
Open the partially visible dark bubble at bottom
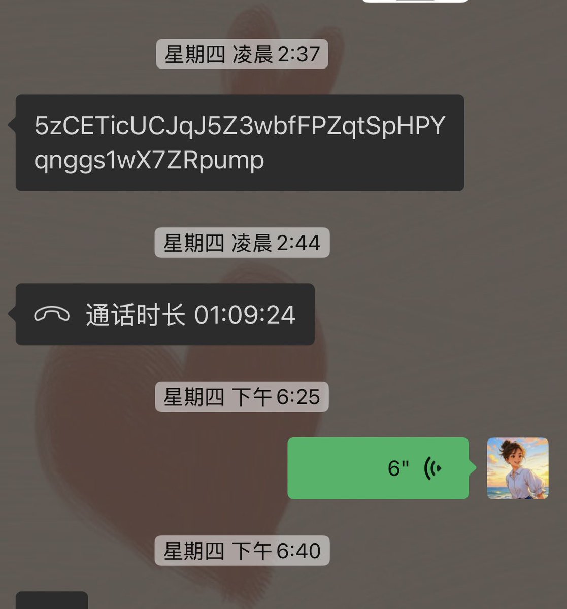click(x=52, y=600)
